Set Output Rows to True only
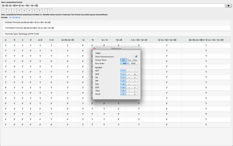233x146 pixels. [129, 60]
